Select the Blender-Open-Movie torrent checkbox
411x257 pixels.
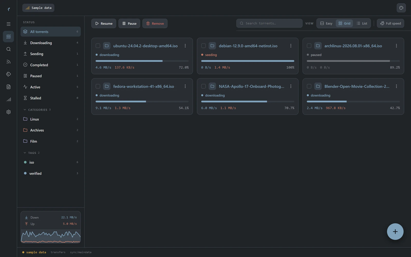(309, 86)
